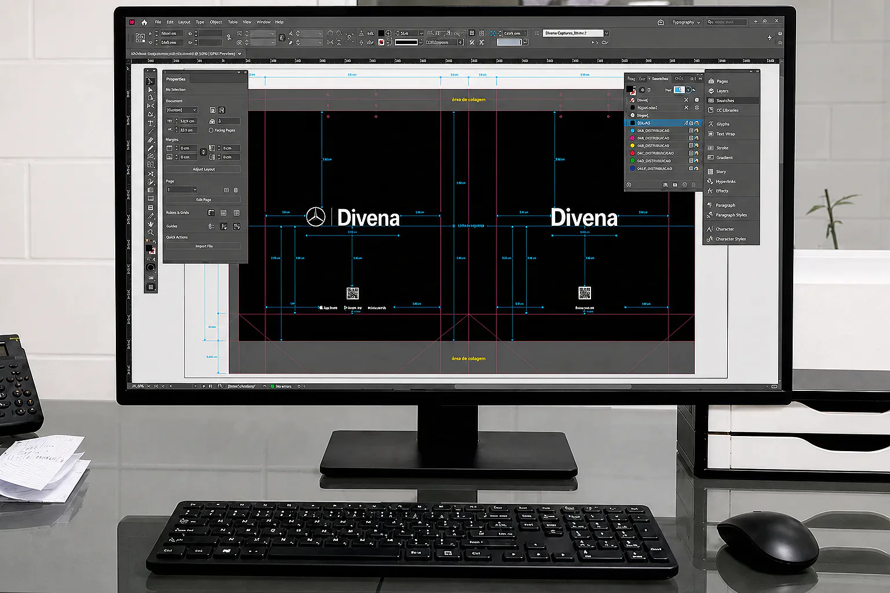Image resolution: width=890 pixels, height=593 pixels.
Task: Toggle the margins link chain button
Action: (x=203, y=152)
